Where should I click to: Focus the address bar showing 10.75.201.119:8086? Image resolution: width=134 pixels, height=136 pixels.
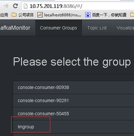tap(78, 6)
